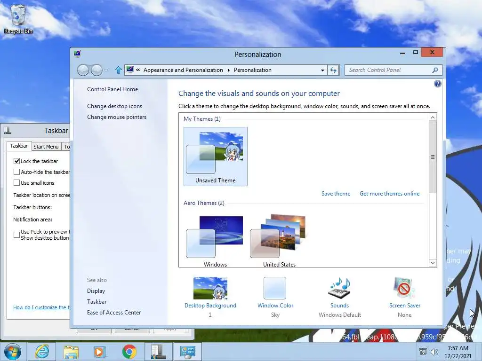
Task: Enable Use small icons checkbox
Action: (x=16, y=183)
